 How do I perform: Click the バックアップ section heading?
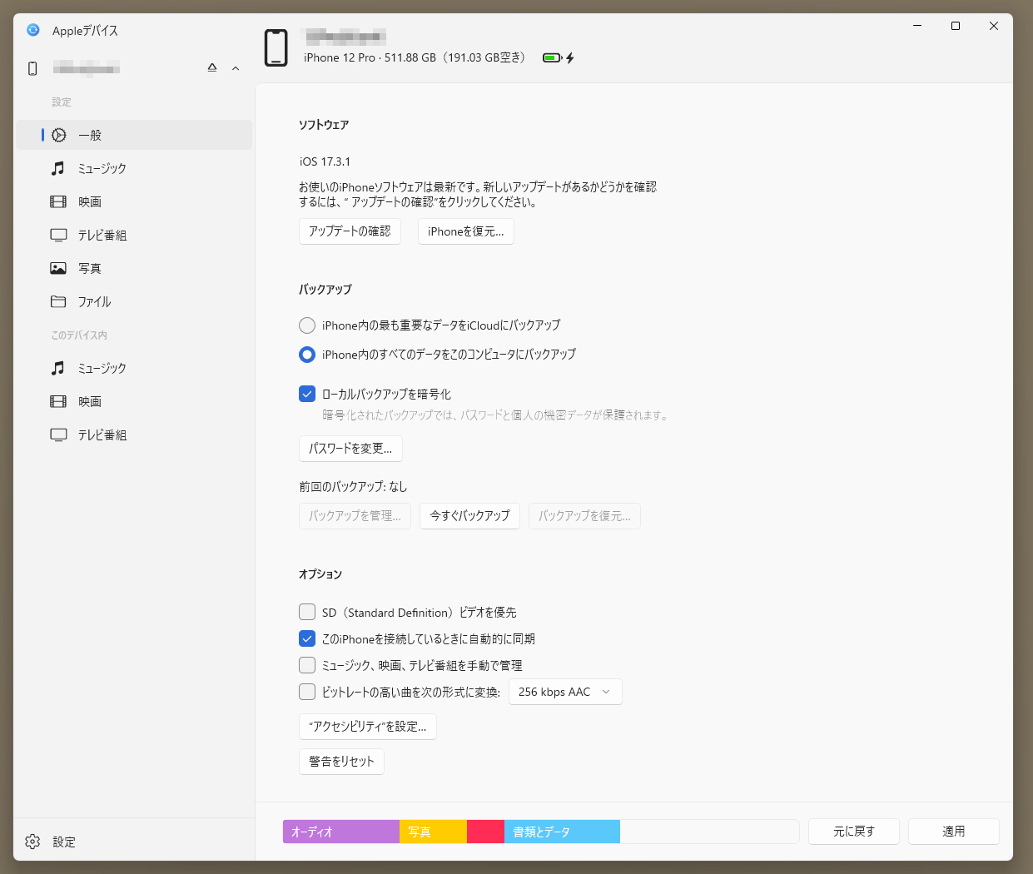(x=325, y=290)
